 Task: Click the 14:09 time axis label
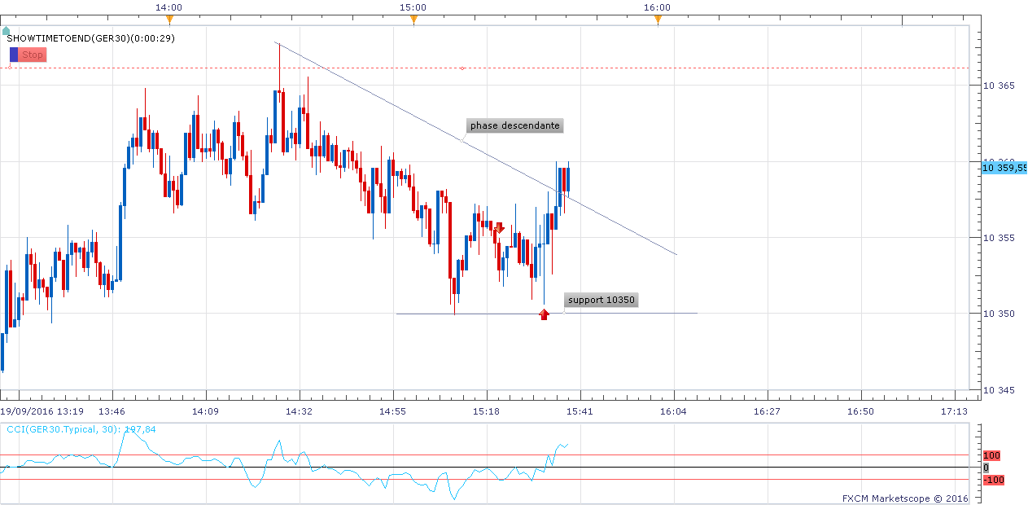[205, 411]
